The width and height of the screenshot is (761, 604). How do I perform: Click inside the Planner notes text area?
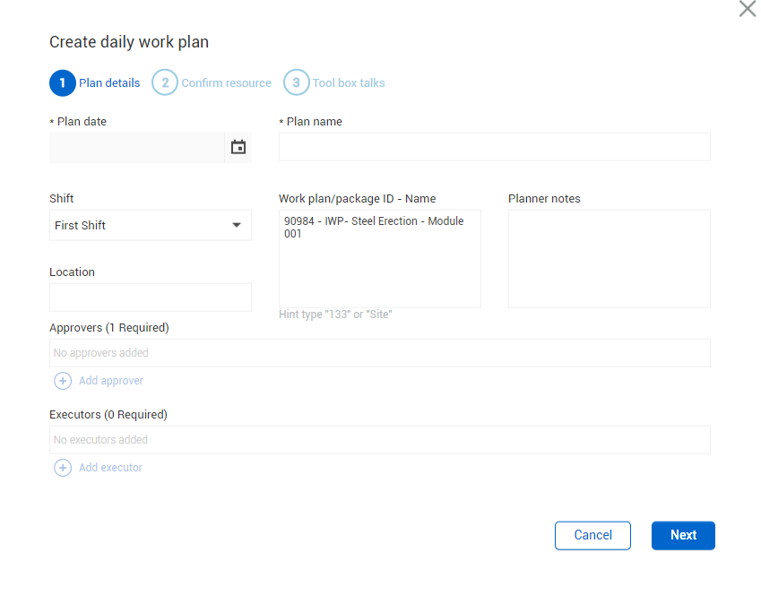(x=609, y=259)
